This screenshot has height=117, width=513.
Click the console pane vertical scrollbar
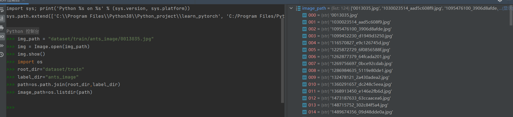(x=283, y=55)
